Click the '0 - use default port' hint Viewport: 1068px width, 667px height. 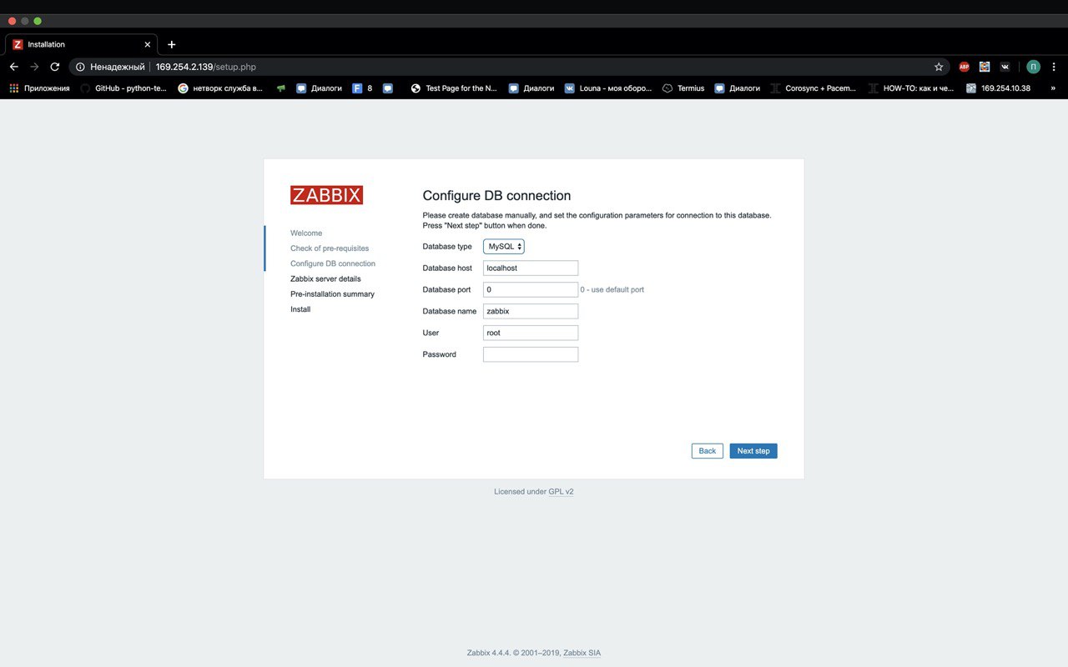[612, 290]
